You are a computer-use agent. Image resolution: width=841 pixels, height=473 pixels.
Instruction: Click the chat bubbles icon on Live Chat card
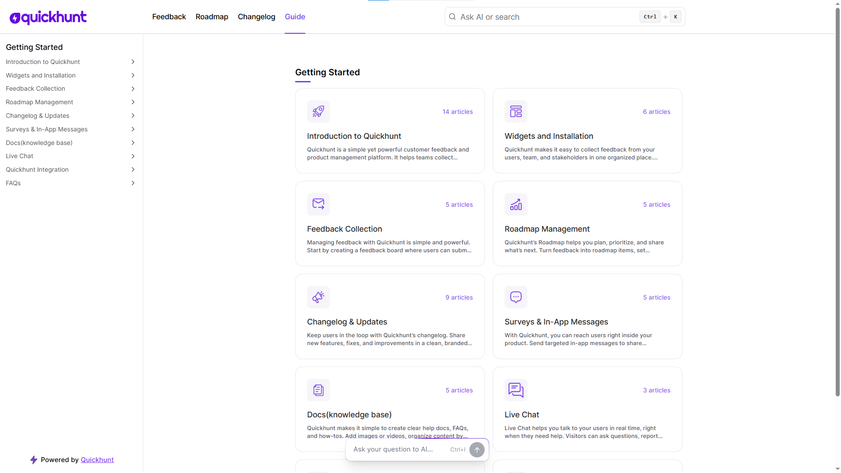click(516, 390)
